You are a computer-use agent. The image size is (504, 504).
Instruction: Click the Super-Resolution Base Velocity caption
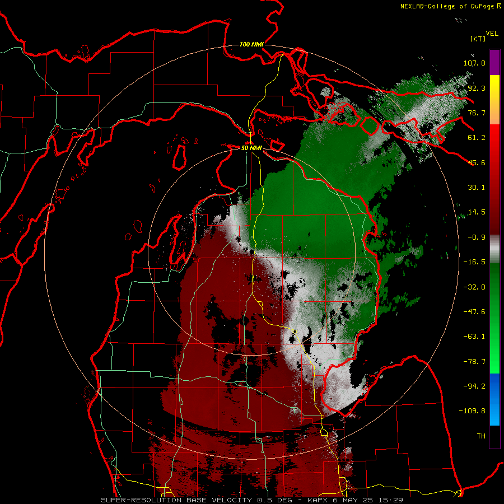click(x=252, y=500)
